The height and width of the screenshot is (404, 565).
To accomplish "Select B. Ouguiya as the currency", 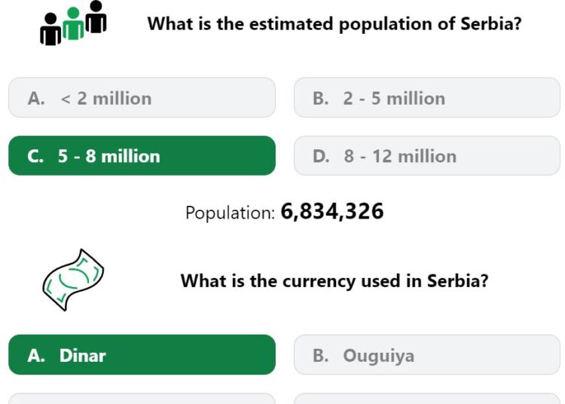I will point(427,354).
